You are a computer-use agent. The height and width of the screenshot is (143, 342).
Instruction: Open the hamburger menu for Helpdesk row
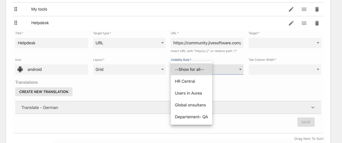click(x=304, y=23)
